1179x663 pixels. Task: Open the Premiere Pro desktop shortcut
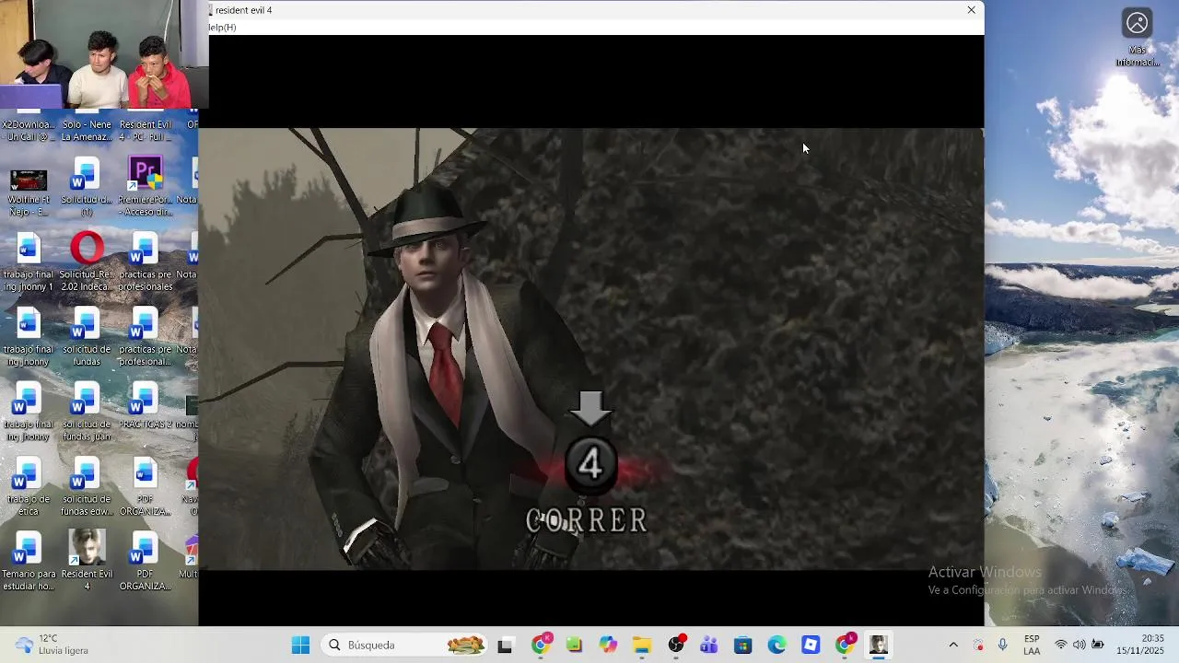145,187
